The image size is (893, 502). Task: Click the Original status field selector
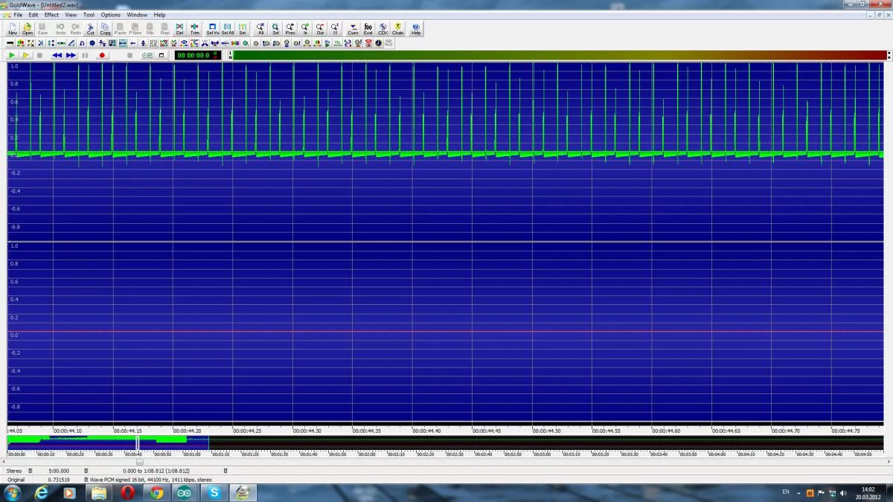point(16,480)
